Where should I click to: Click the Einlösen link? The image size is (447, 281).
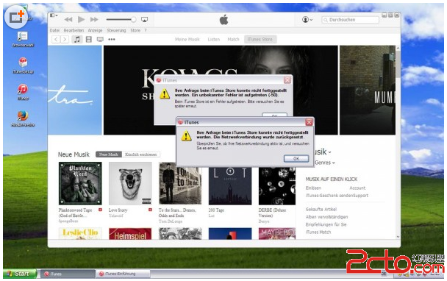click(313, 188)
